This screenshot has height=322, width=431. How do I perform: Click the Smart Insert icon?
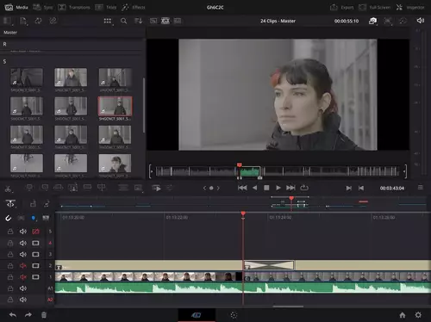click(29, 188)
